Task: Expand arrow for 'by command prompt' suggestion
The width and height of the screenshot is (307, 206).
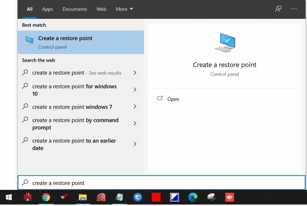Action: (135, 123)
